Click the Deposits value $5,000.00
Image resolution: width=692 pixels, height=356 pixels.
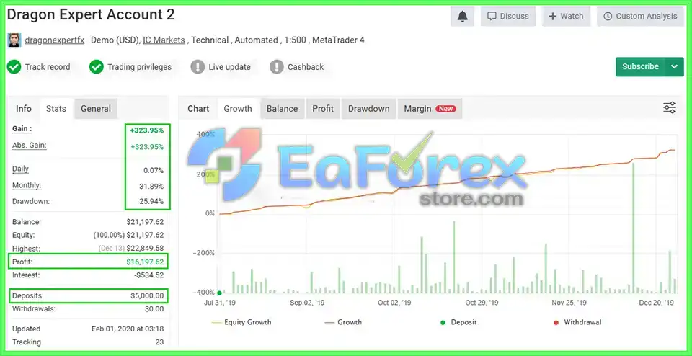(147, 295)
